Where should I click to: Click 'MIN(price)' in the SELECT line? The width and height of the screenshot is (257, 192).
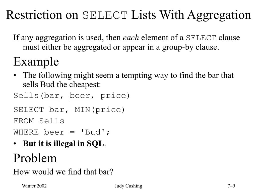pyautogui.click(x=100, y=110)
